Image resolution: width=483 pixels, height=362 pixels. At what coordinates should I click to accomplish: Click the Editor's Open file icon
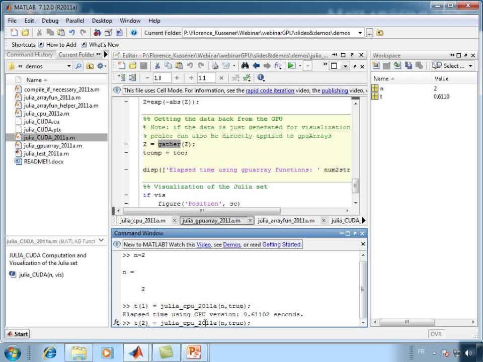[x=133, y=65]
